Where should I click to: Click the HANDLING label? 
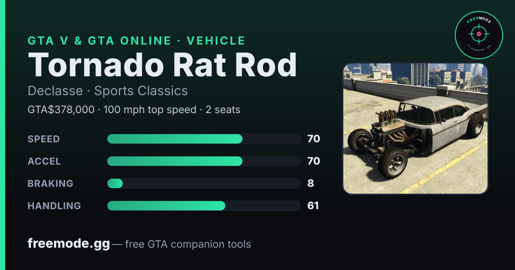54,206
